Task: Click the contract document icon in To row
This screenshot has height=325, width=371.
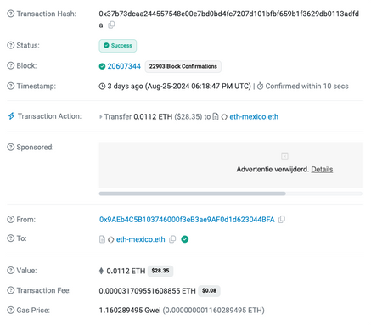Action: (x=102, y=239)
